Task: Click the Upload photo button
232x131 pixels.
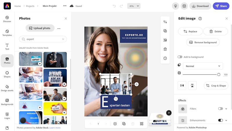Action: (40, 28)
